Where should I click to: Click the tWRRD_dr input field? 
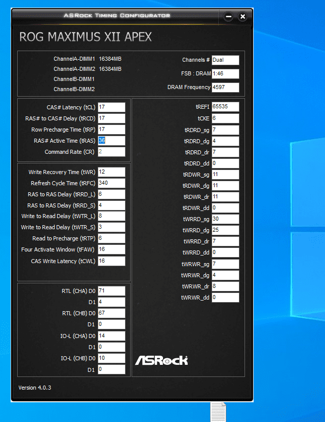pyautogui.click(x=225, y=241)
